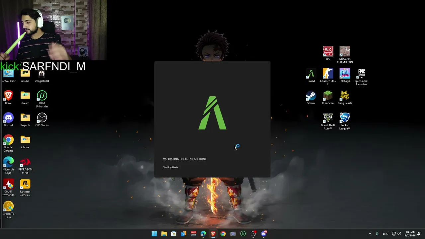Viewport: 425px width, 239px height.
Task: Switch to OBS Studio in the taskbar
Action: point(253,234)
